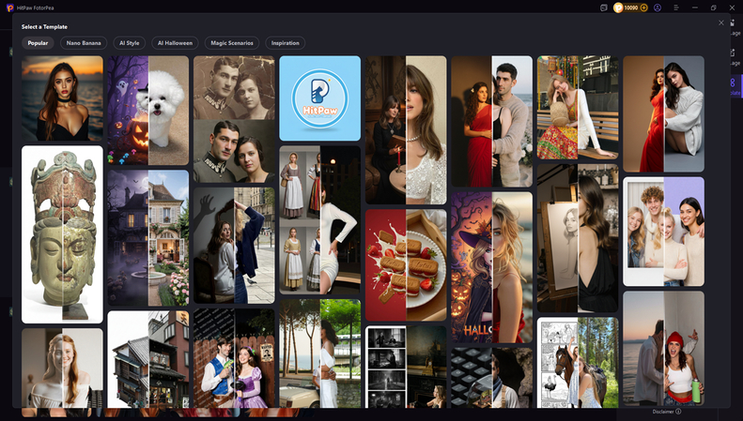Click the gold coin credits icon

(618, 8)
